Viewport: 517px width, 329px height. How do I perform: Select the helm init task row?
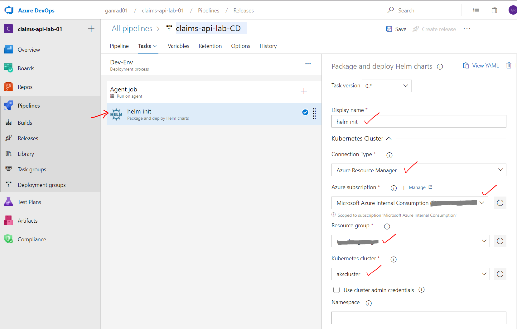click(214, 114)
